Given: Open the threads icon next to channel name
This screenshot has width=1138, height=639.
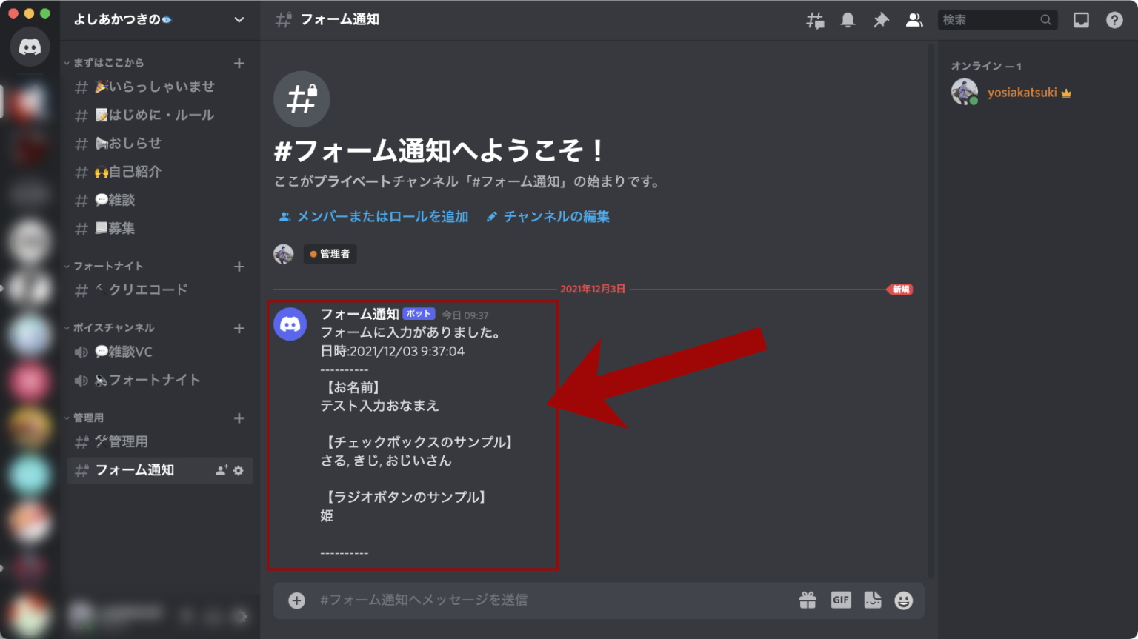Looking at the screenshot, I should click(814, 20).
